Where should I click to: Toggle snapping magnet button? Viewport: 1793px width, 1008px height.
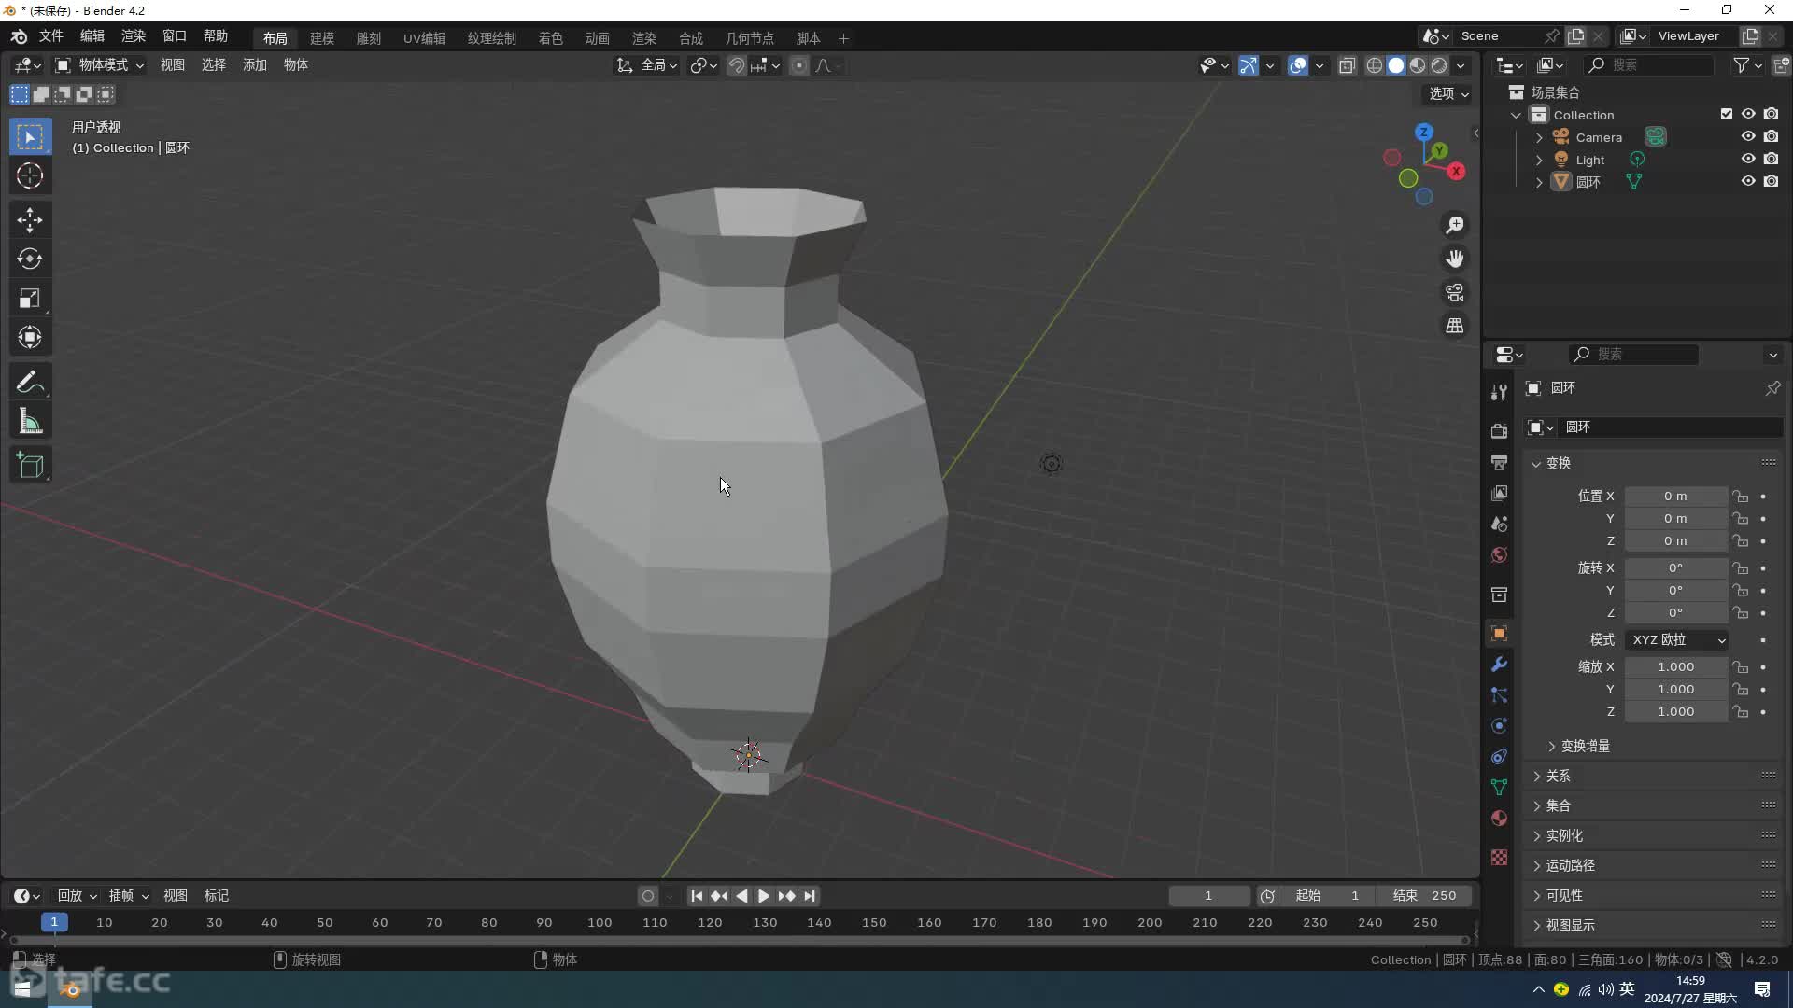(737, 65)
